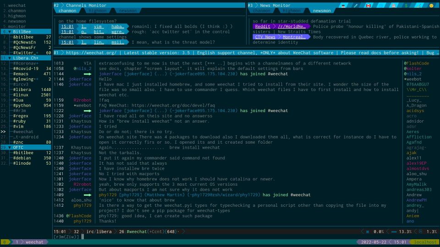
Task: Click the microscope icon before the smiley
Action: tap(418, 5)
